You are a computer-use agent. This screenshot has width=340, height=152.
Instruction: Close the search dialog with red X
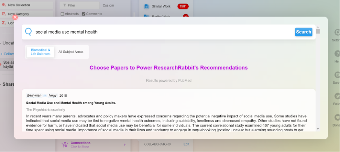(x=15, y=17)
